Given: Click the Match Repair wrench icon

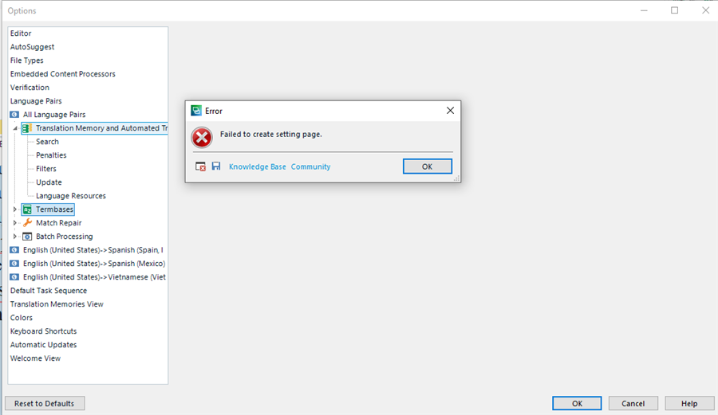Looking at the screenshot, I should pos(27,222).
